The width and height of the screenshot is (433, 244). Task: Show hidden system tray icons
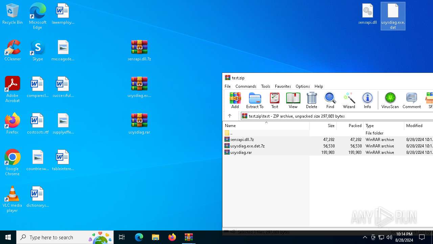365,237
